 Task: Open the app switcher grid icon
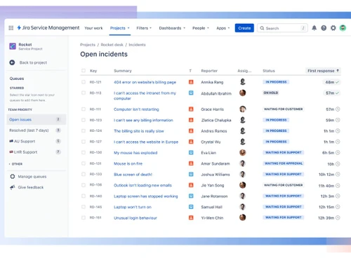pos(11,28)
